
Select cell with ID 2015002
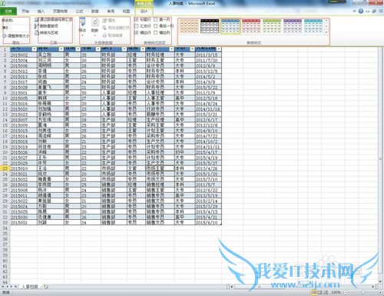(24, 55)
